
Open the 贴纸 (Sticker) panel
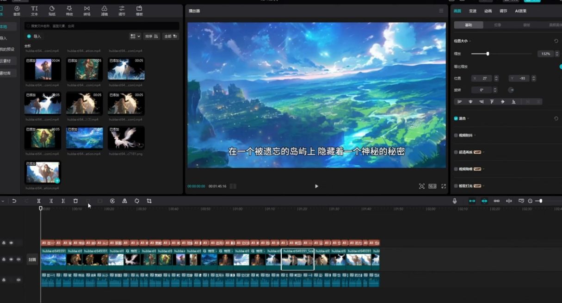coord(52,10)
